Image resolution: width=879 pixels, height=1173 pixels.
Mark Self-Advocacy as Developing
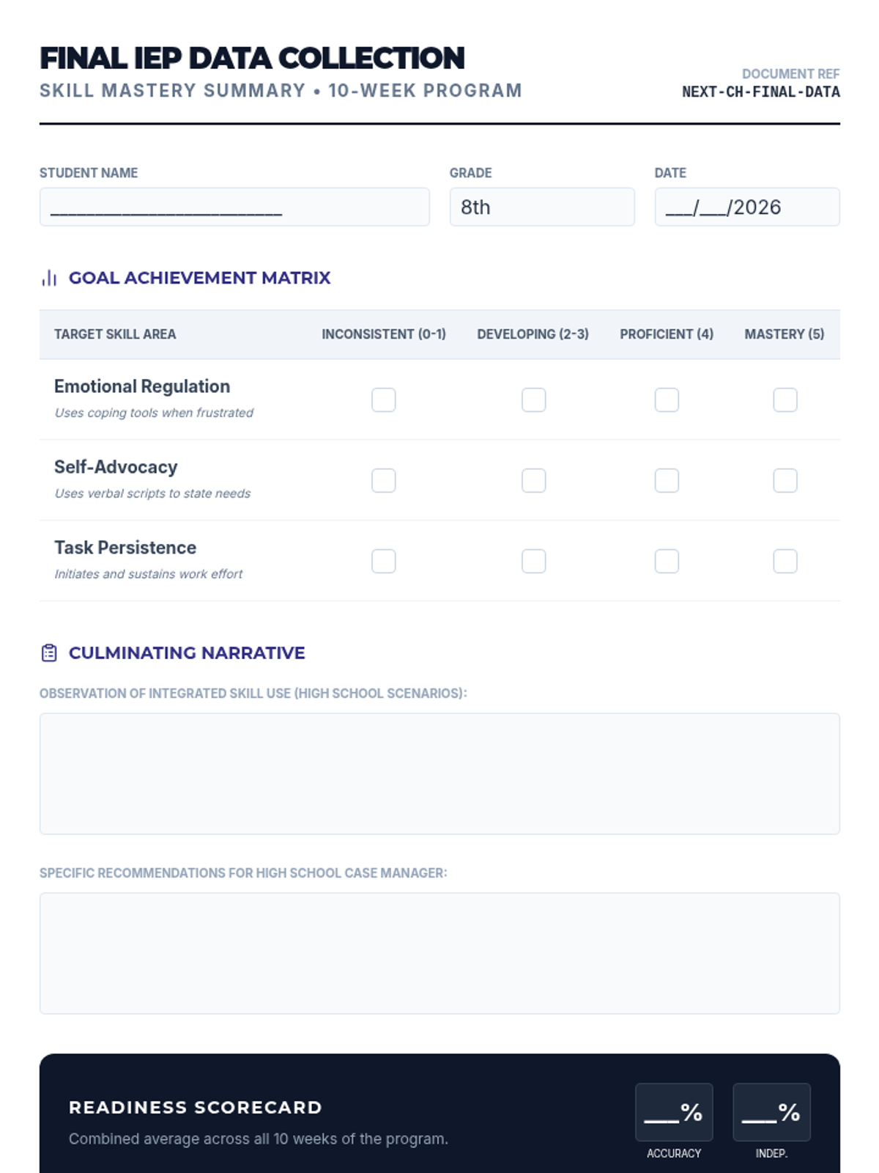click(533, 480)
